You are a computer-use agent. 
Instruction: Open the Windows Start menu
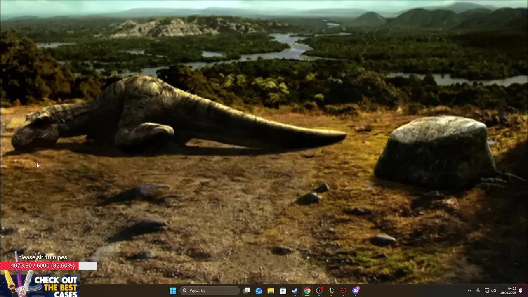[173, 290]
